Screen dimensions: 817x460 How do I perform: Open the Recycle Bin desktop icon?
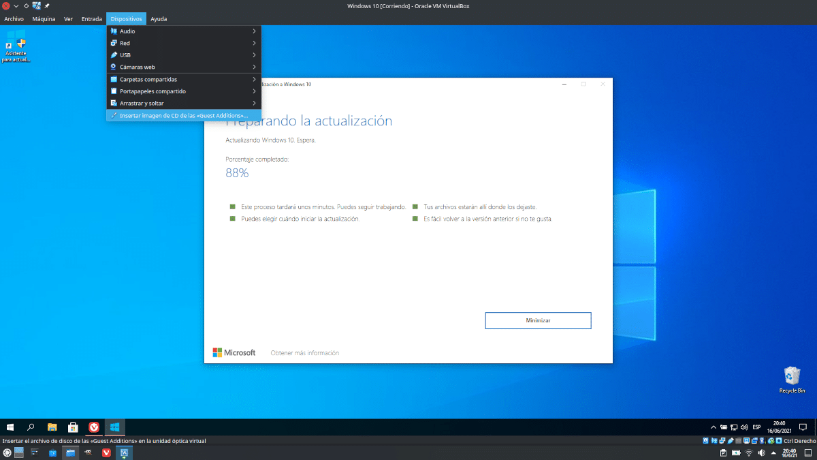point(792,380)
